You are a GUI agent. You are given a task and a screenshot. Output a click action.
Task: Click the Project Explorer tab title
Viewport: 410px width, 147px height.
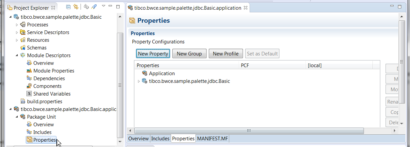31,7
